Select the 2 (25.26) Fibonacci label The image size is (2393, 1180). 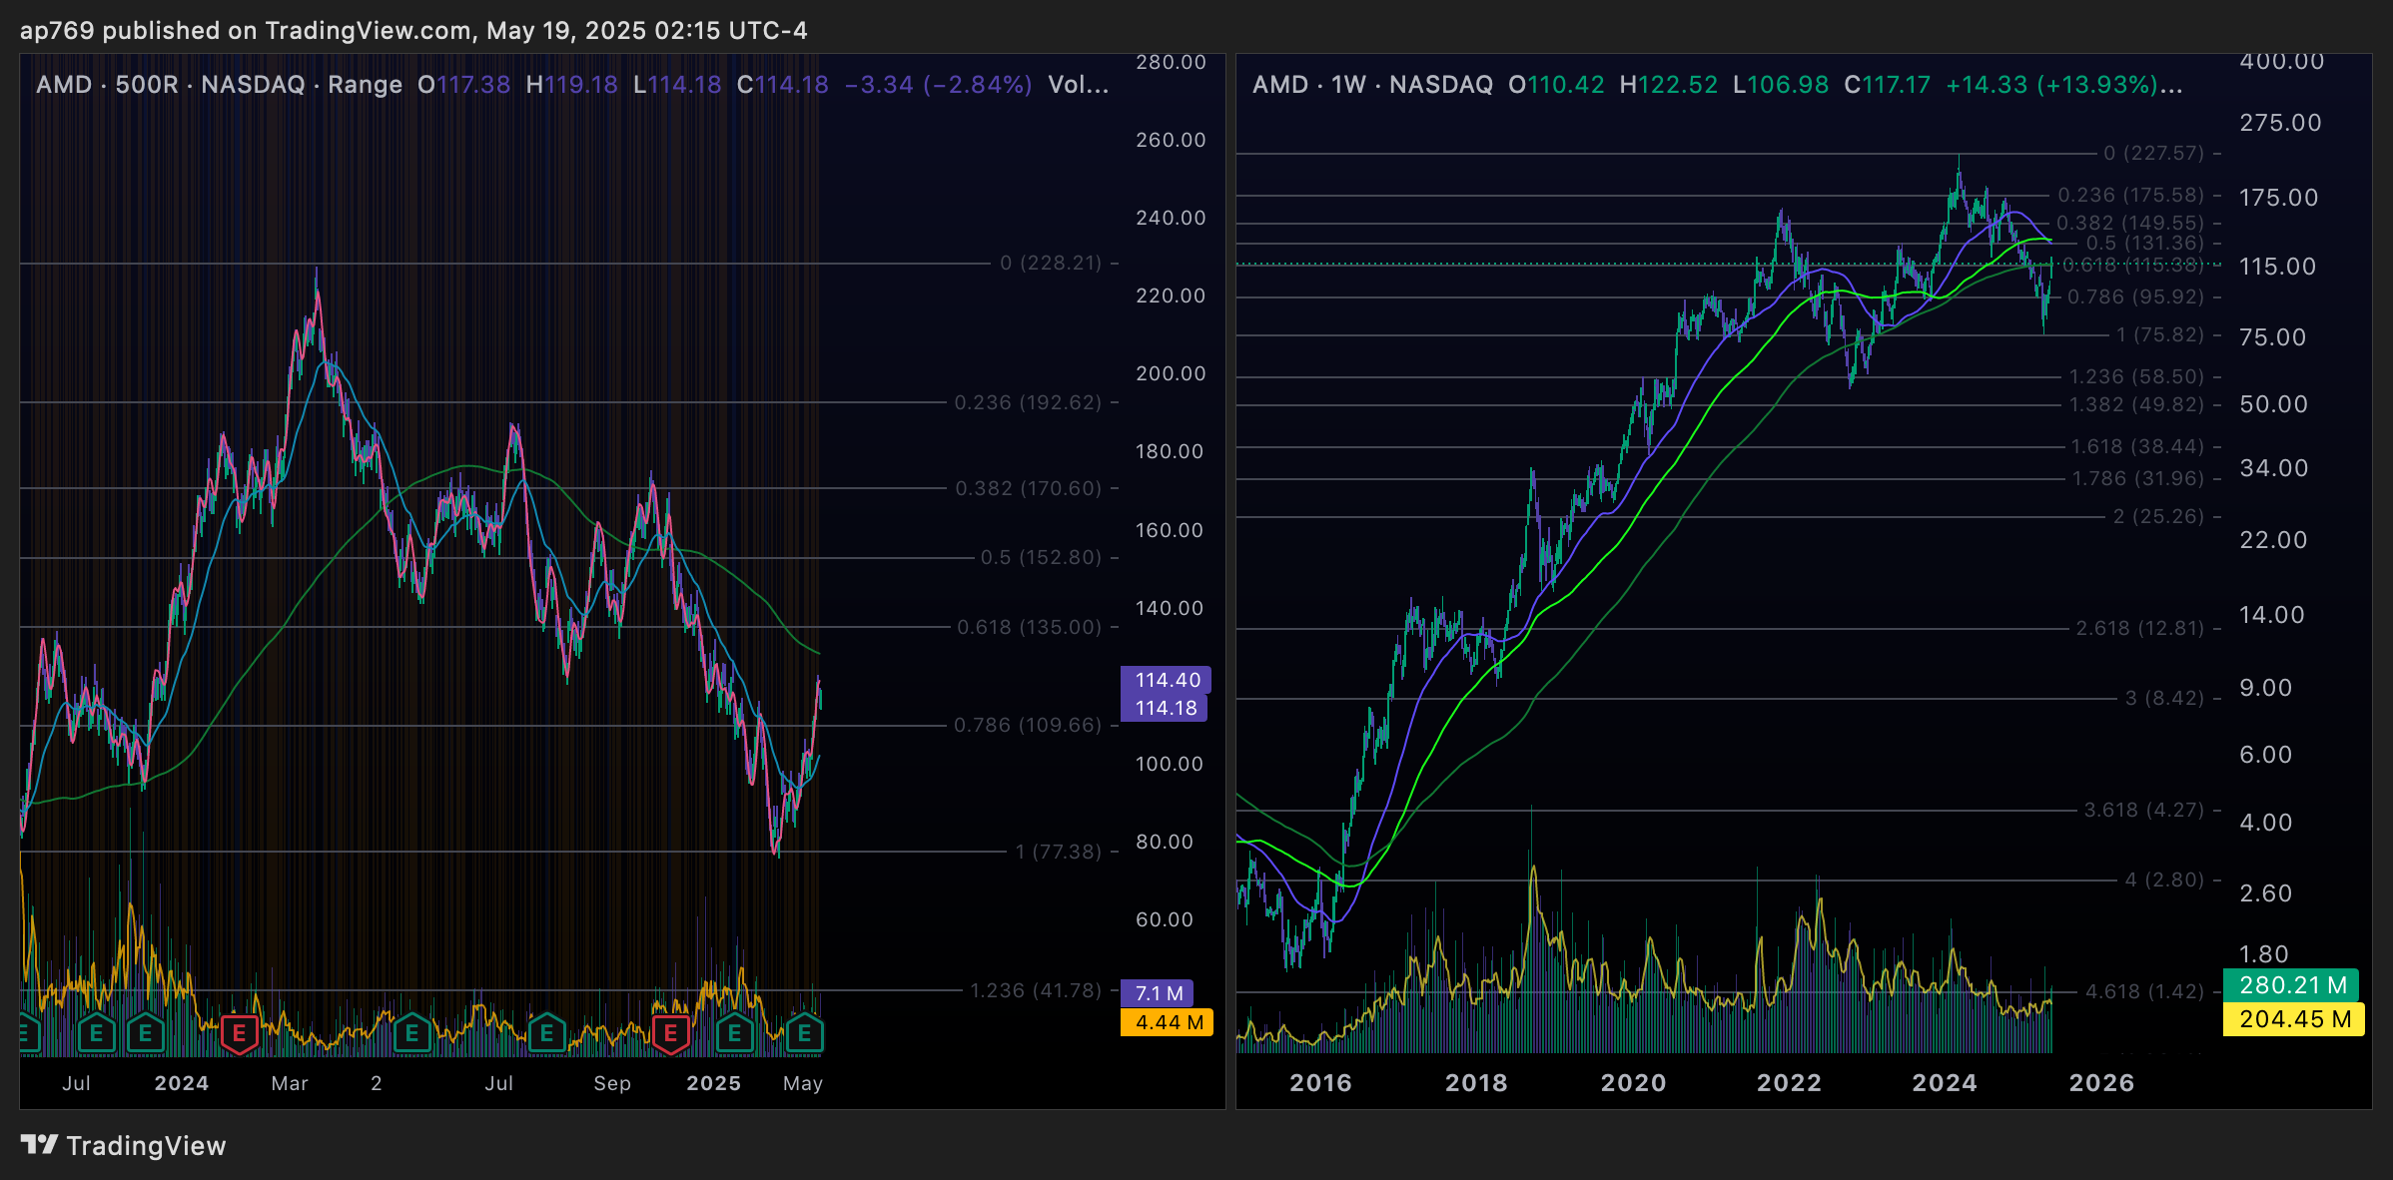2158,516
